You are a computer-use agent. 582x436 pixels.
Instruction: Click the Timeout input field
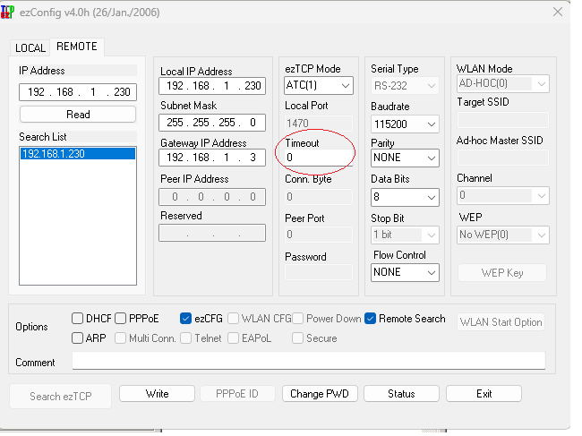[x=319, y=158]
